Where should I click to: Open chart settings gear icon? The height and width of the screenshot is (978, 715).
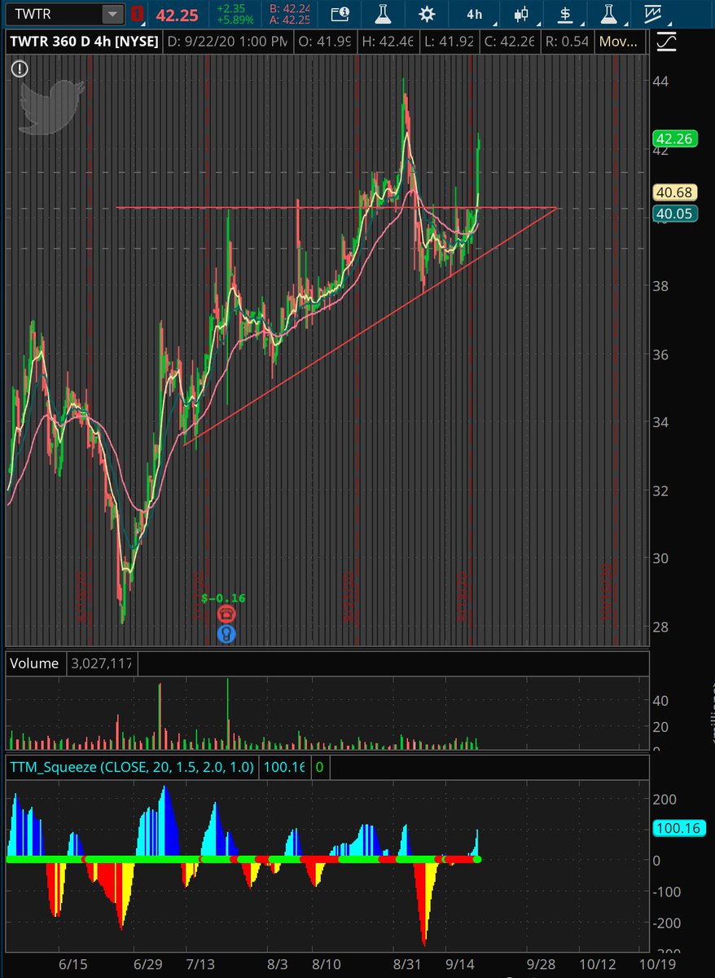(x=426, y=14)
